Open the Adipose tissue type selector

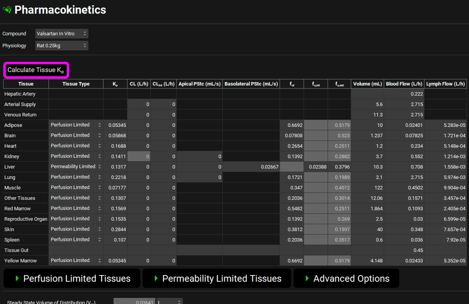click(x=76, y=125)
